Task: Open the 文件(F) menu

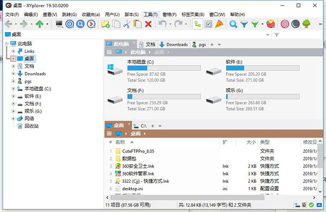Action: [12, 15]
